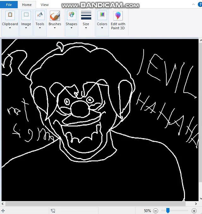Open the Shapes gallery icon
Image resolution: width=202 pixels, height=214 pixels.
(x=71, y=15)
